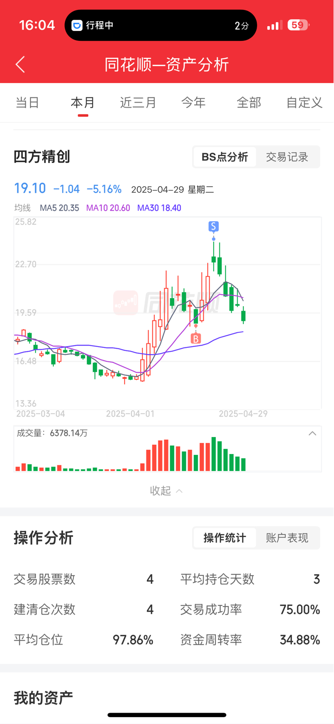
Task: Select the 账户表现 segment
Action: pyautogui.click(x=287, y=538)
